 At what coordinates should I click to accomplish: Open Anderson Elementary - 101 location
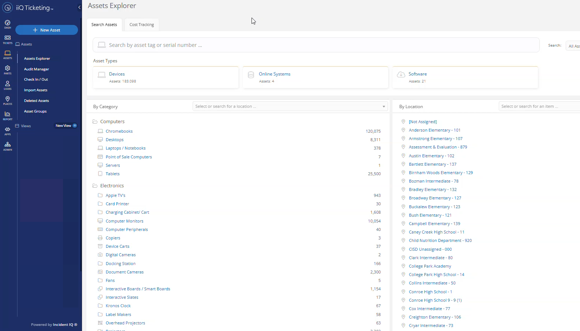click(x=434, y=130)
